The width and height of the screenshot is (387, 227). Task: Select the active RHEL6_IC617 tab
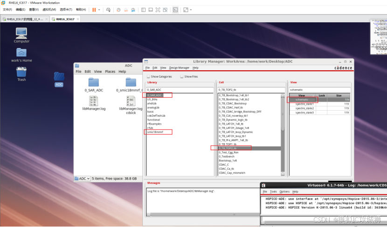click(65, 19)
